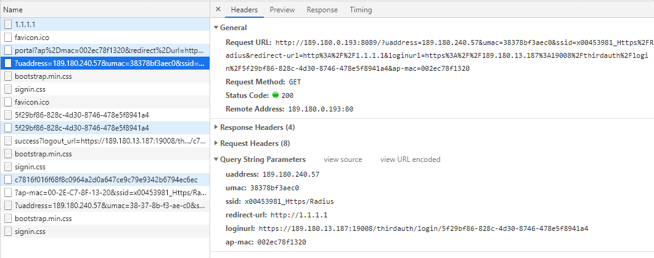Select the Headers tab
Image resolution: width=654 pixels, height=258 pixels.
[244, 10]
